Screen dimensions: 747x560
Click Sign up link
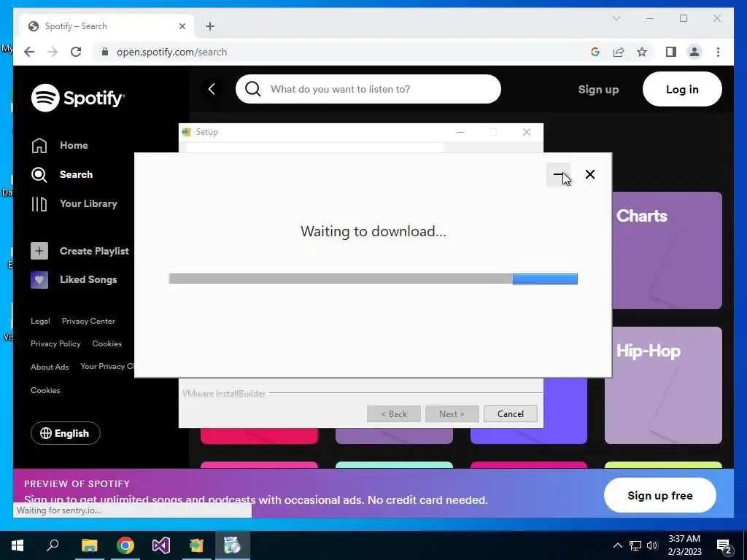pyautogui.click(x=598, y=90)
